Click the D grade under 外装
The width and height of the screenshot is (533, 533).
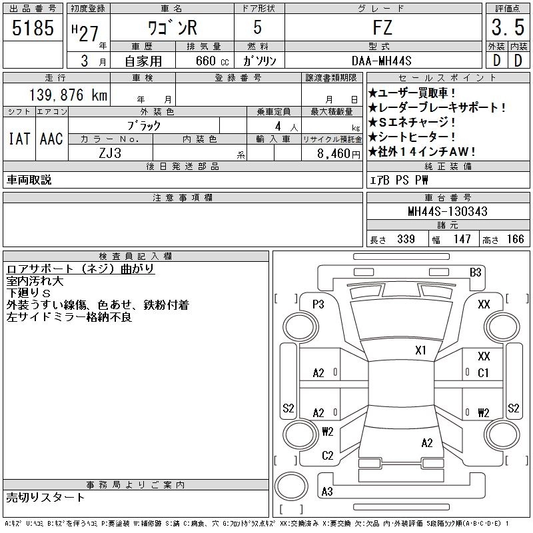pyautogui.click(x=496, y=61)
